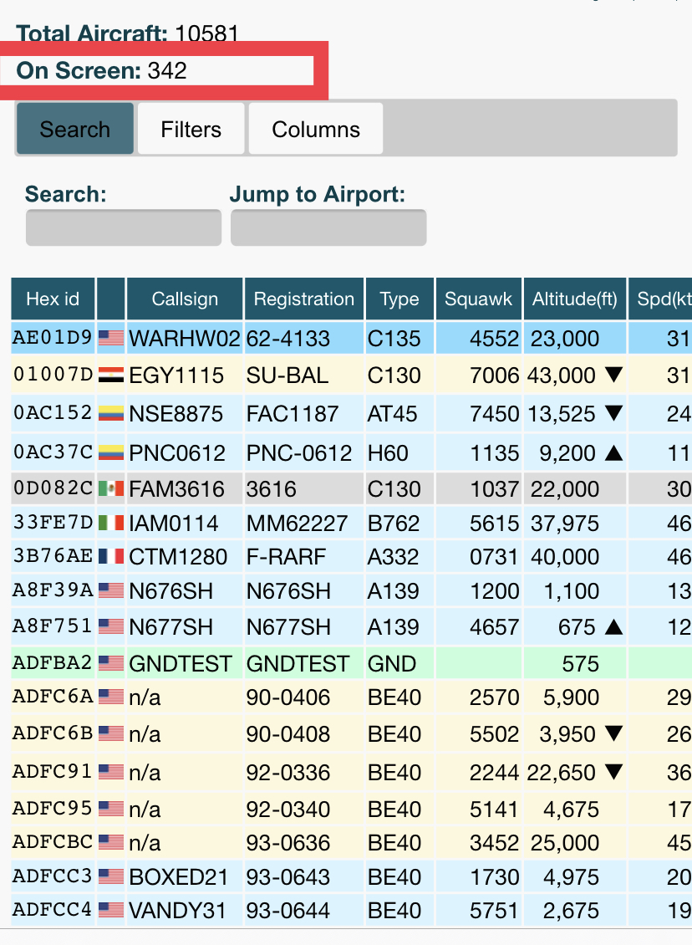Click US flag in VANDY31 row
692x945 pixels.
(111, 910)
